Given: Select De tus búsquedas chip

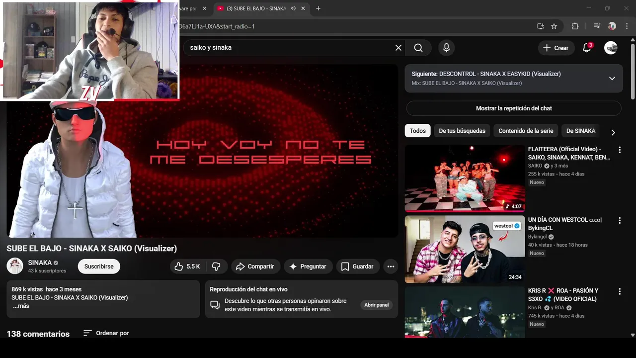Looking at the screenshot, I should tap(462, 131).
